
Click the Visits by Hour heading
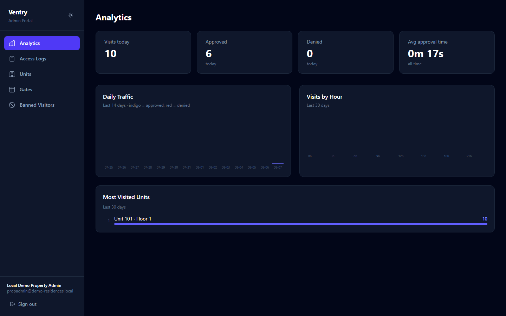(324, 97)
